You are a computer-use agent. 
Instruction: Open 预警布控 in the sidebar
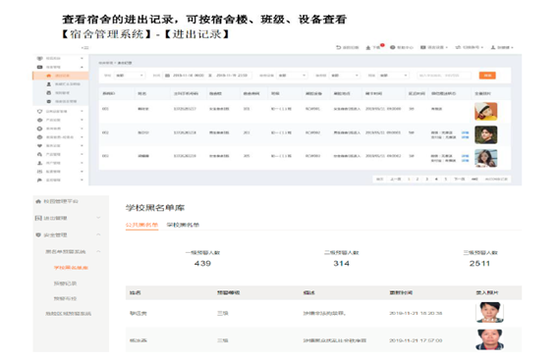[x=65, y=298]
